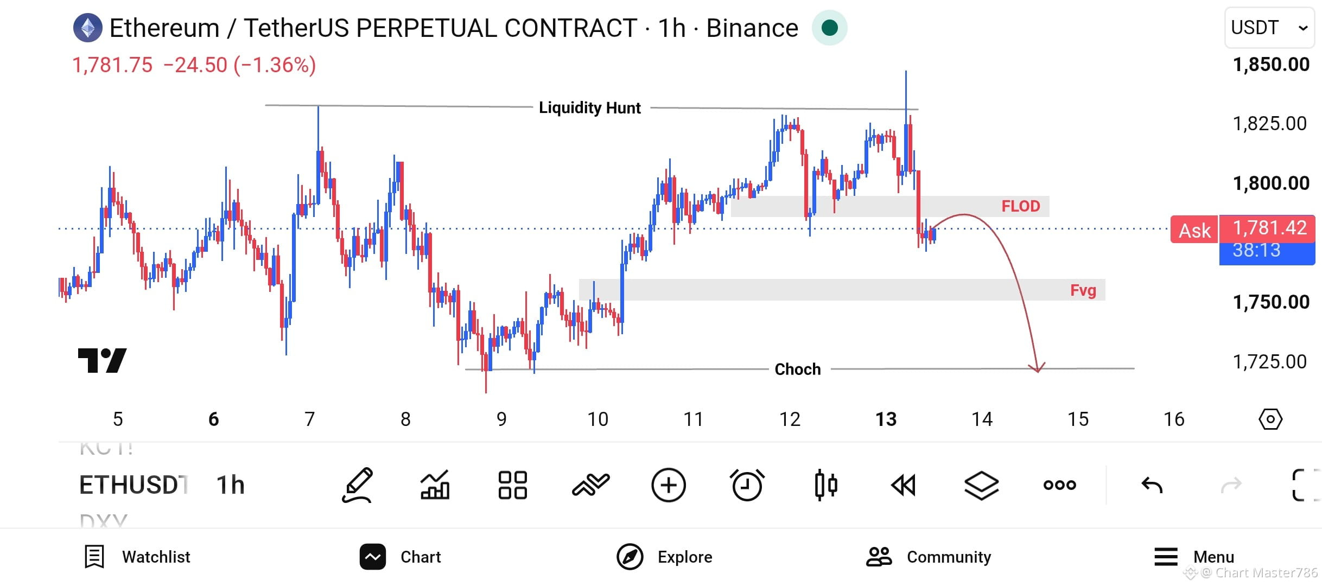
Task: Change the 1h timeframe selector
Action: click(x=231, y=485)
